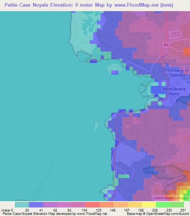The height and width of the screenshot is (216, 190).
Task: Click the legend value 146
Action: point(112,210)
